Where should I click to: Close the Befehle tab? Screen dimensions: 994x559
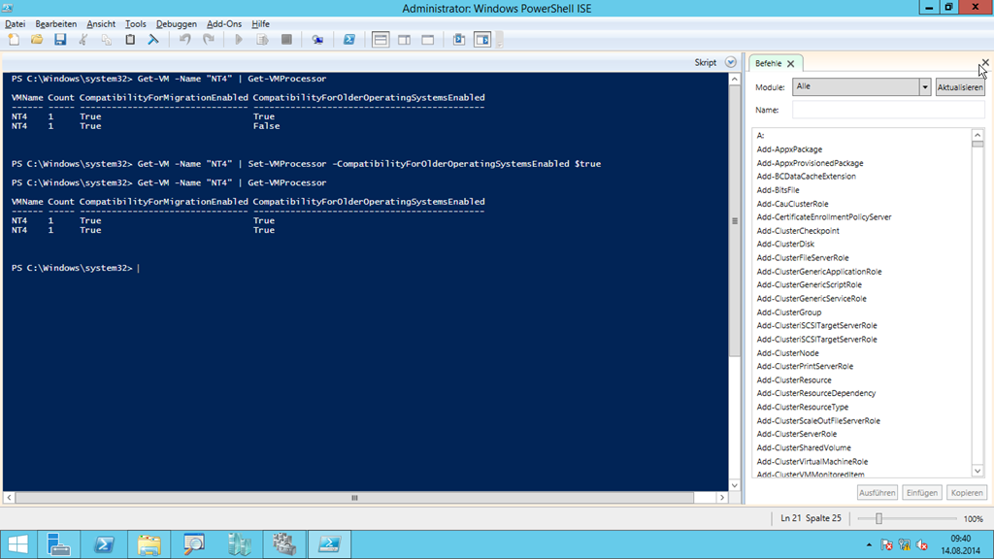pos(790,63)
